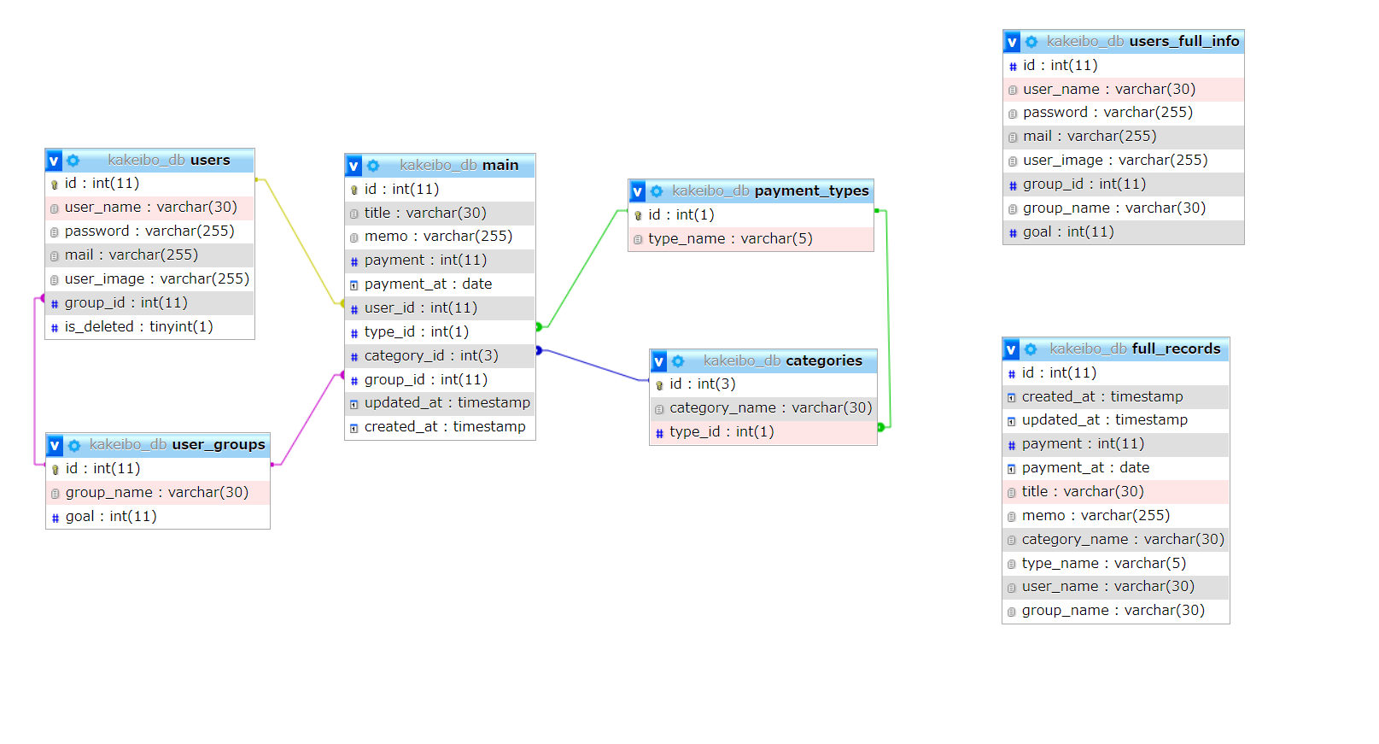Collapse the categories table columns
The image size is (1379, 744).
click(659, 361)
